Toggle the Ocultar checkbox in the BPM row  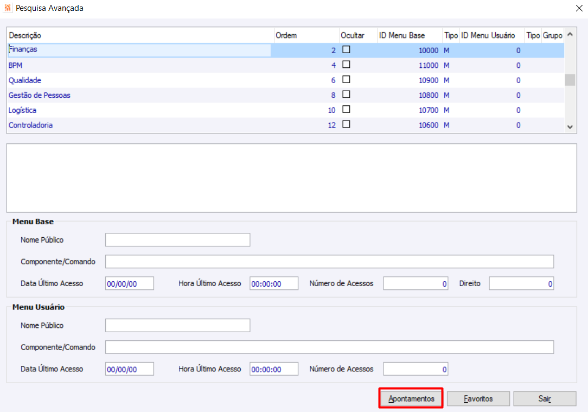pyautogui.click(x=346, y=65)
